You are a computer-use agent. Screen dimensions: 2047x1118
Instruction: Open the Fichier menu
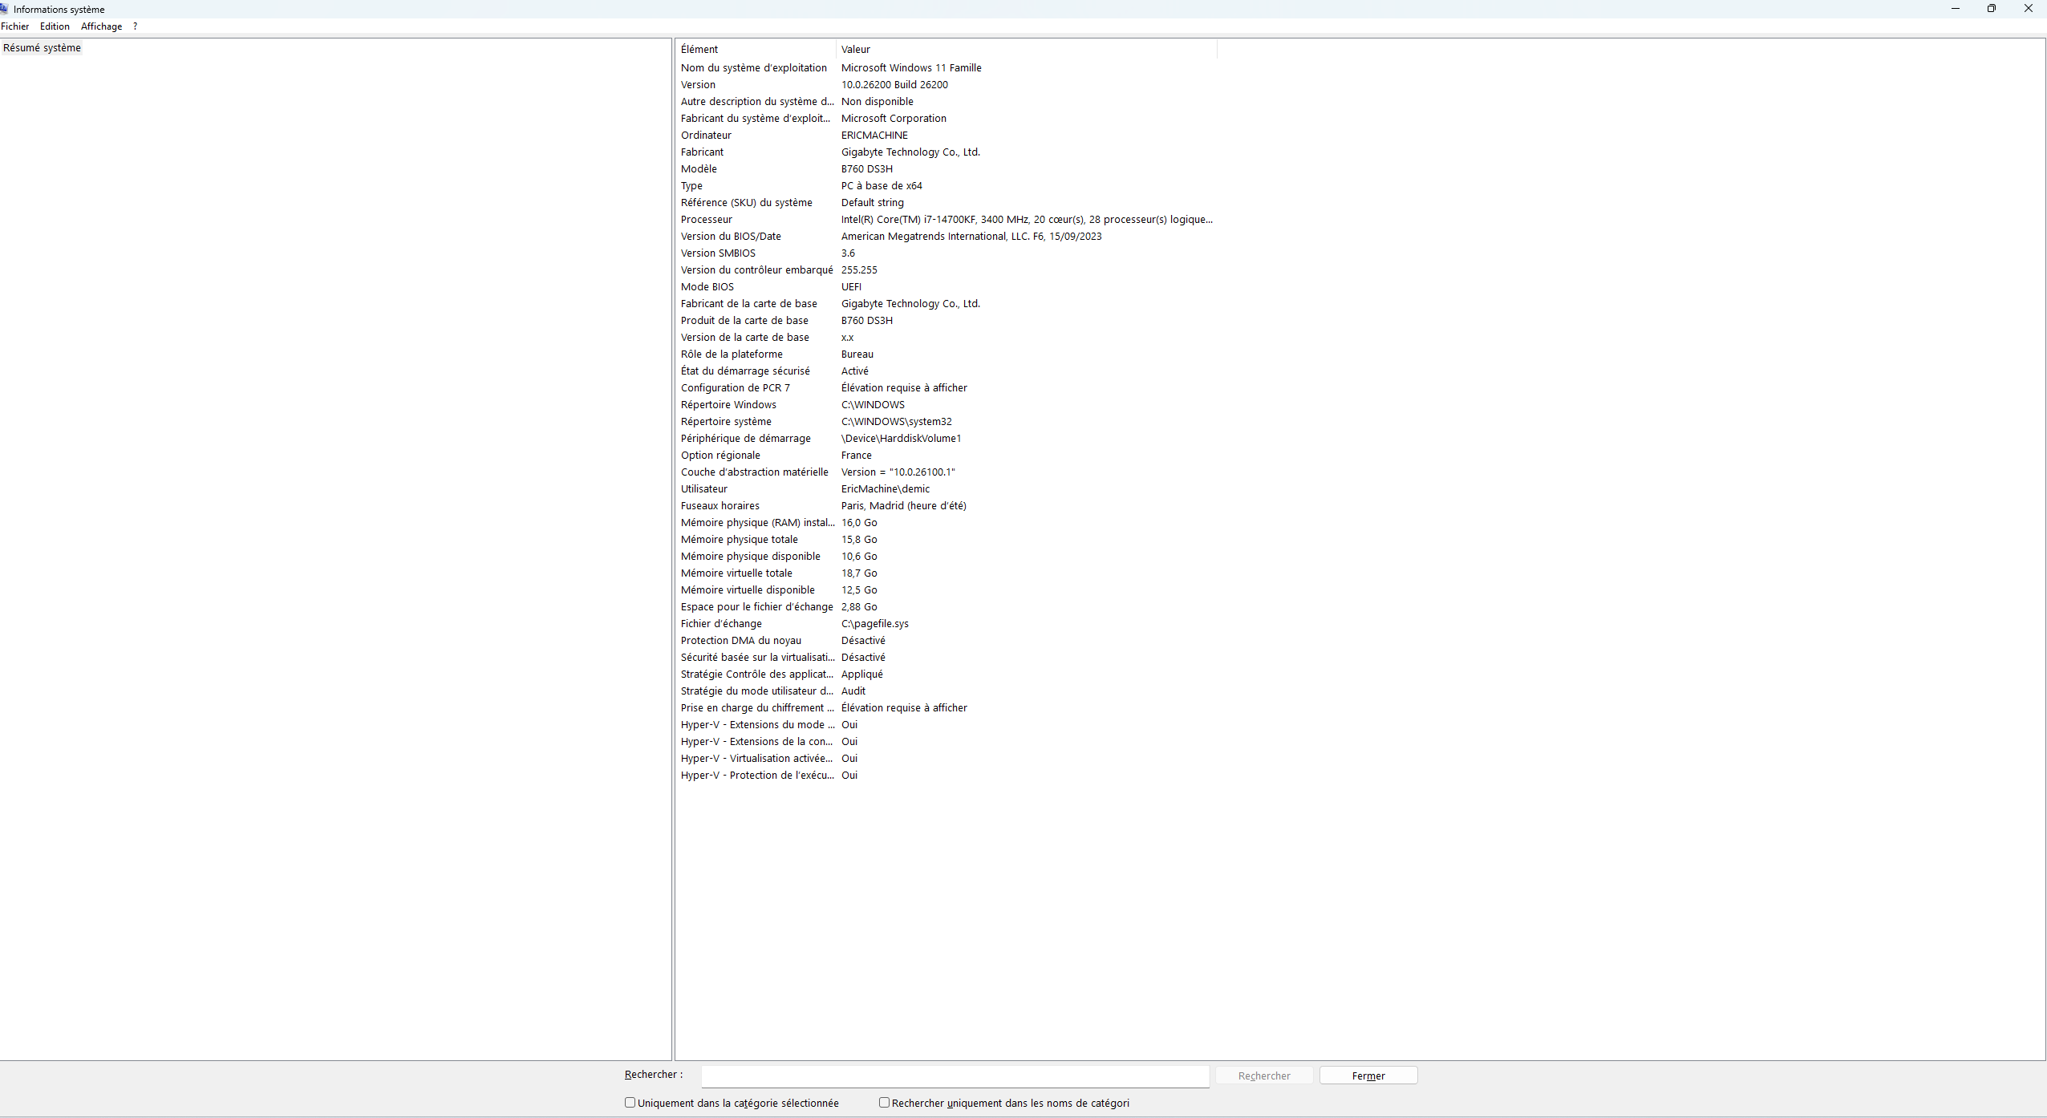coord(15,26)
